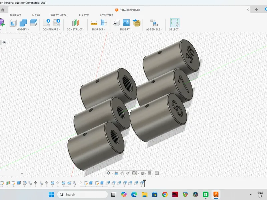Open a new design tab with plus

click(x=256, y=10)
